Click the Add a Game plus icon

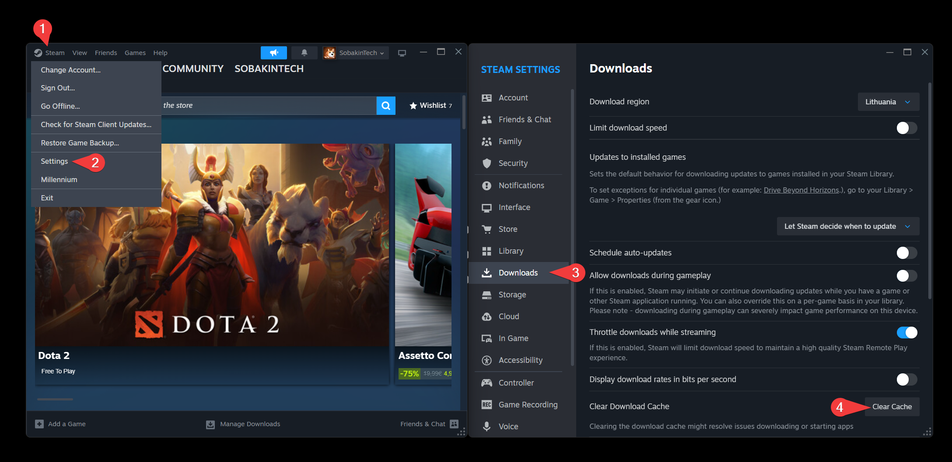tap(39, 424)
